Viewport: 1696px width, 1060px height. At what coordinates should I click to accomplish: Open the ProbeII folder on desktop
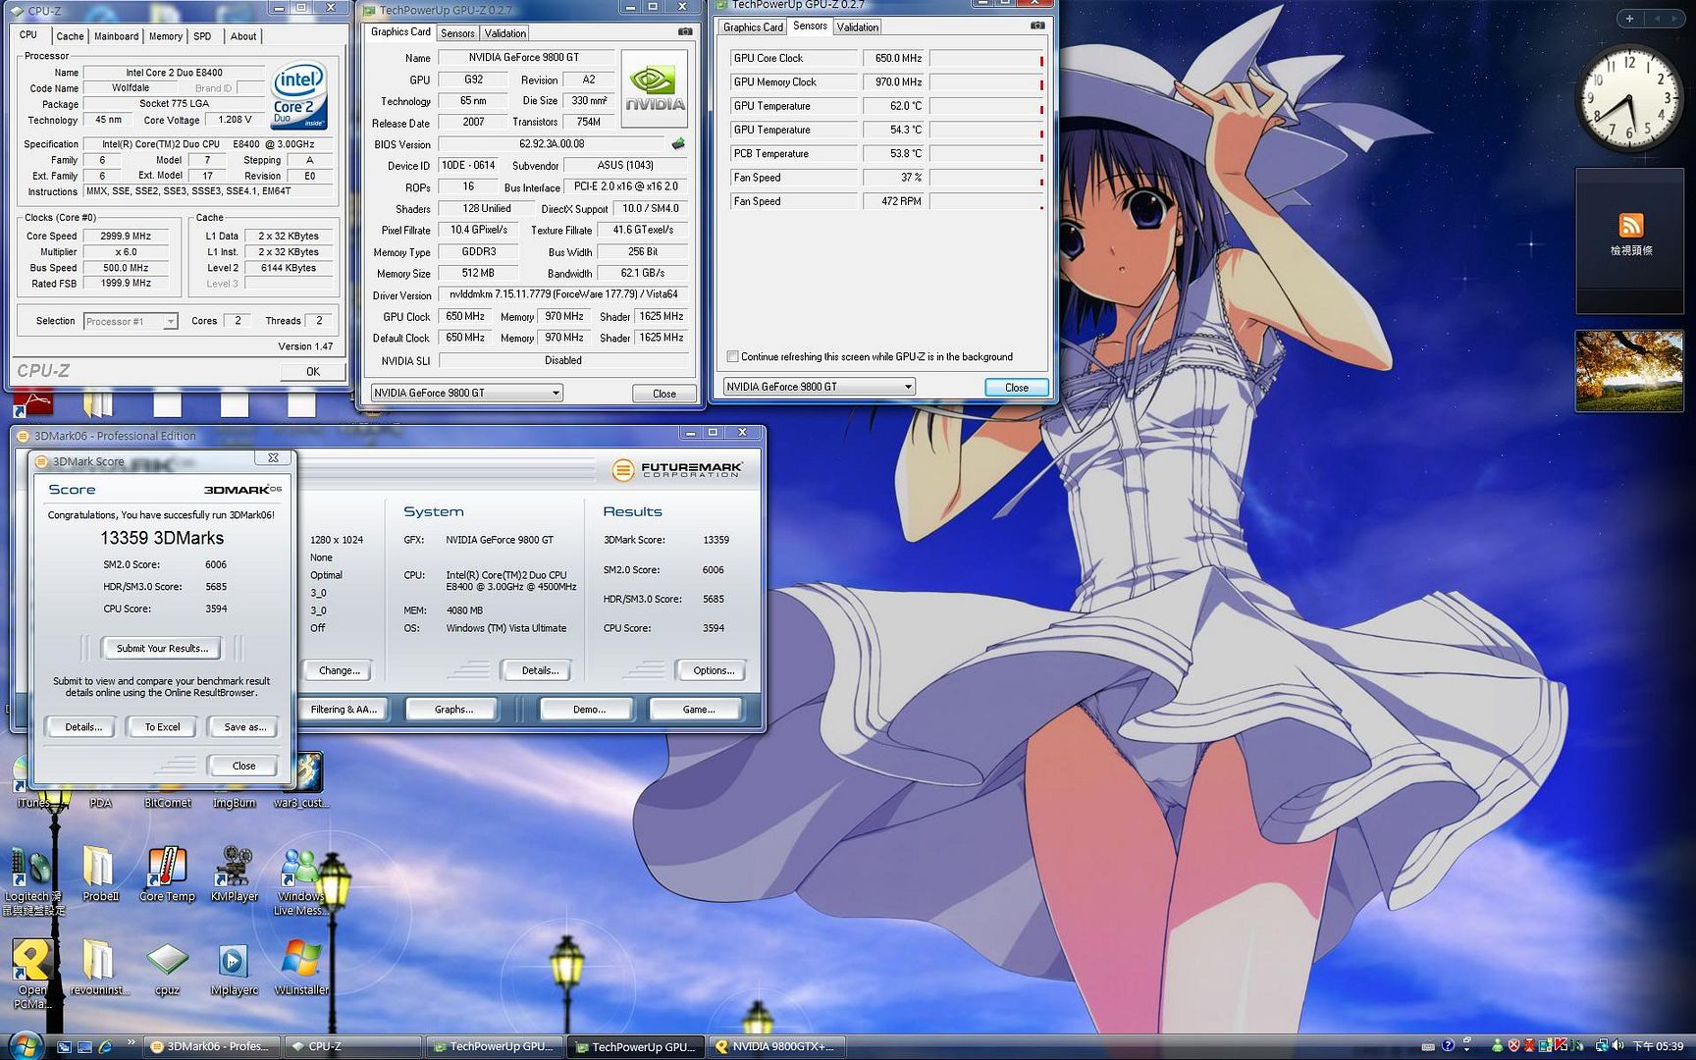tap(100, 874)
